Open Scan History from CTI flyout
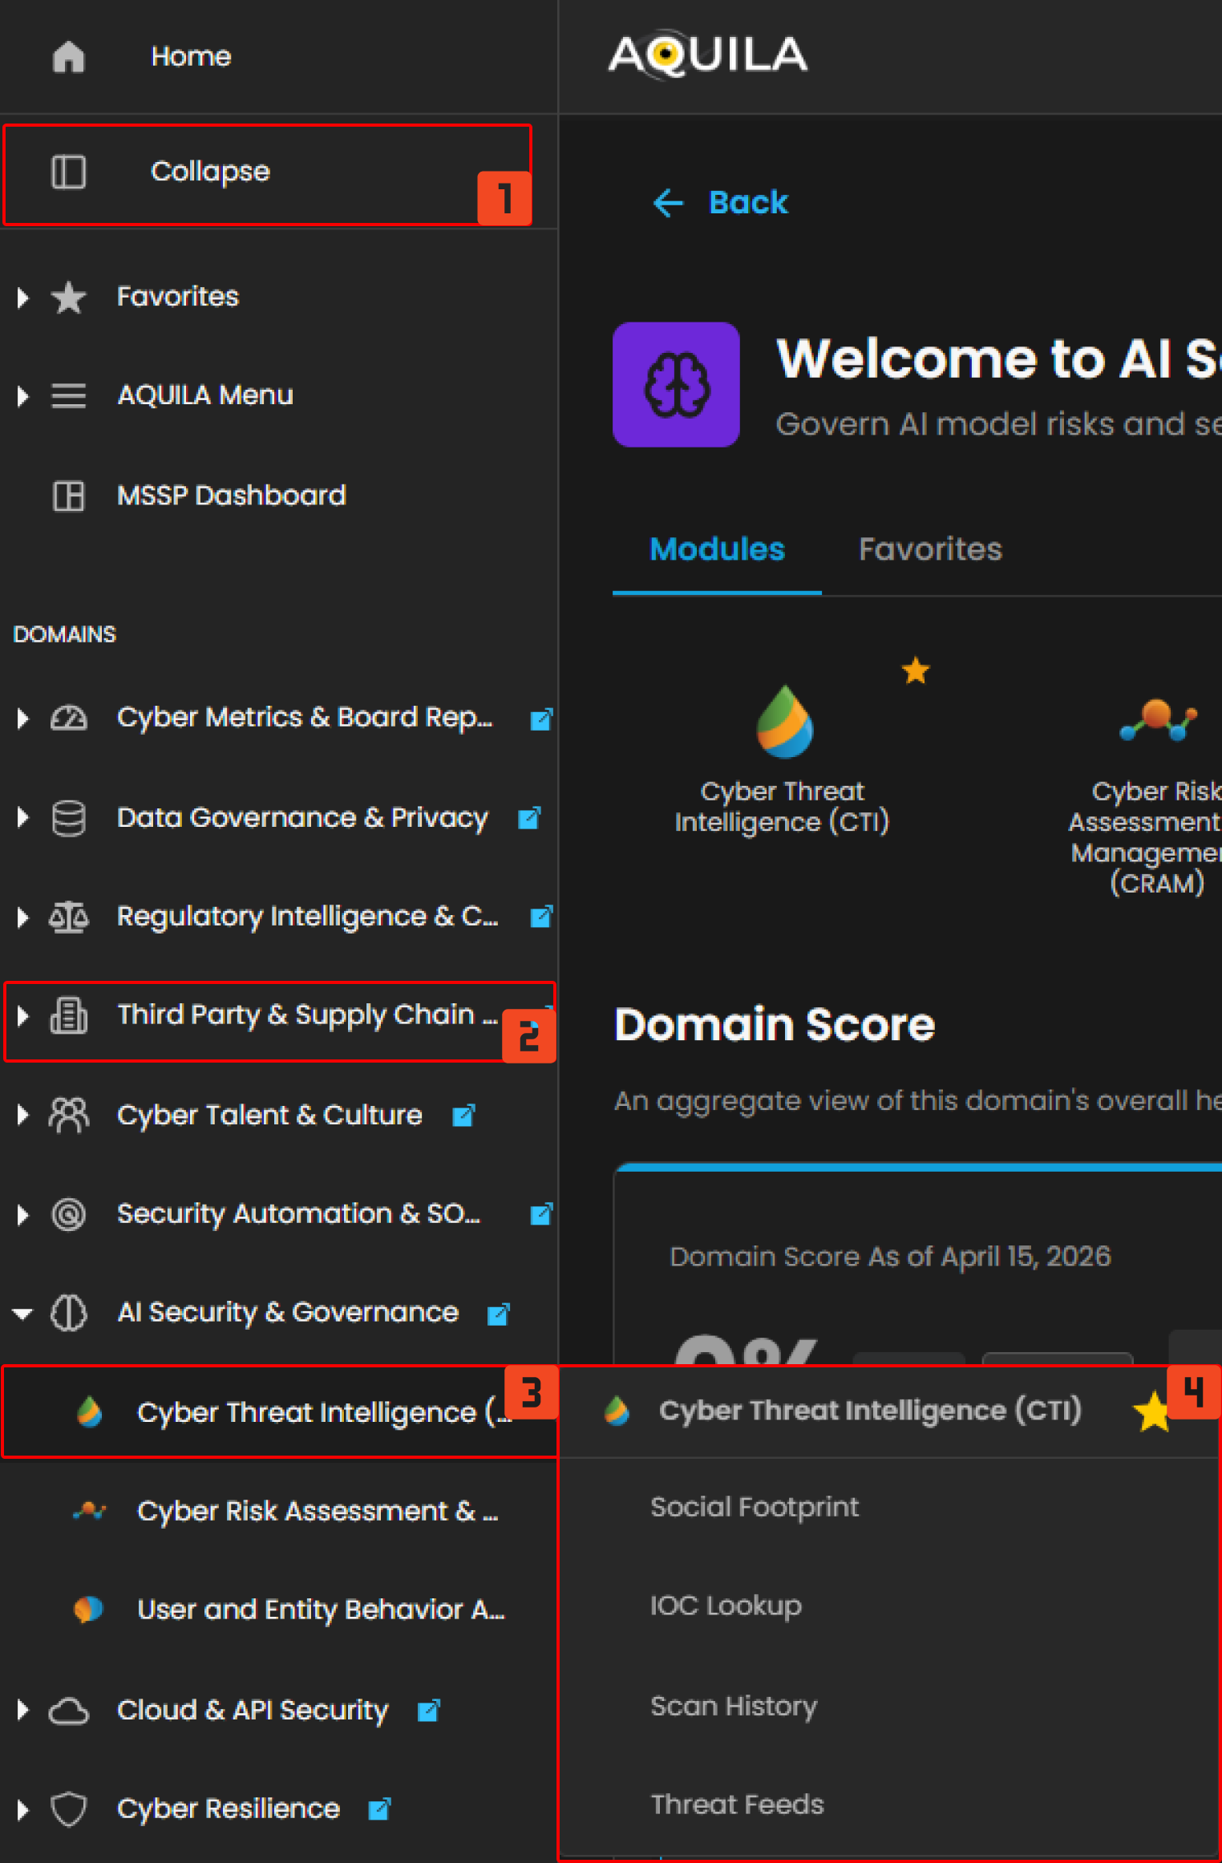The width and height of the screenshot is (1222, 1863). pyautogui.click(x=734, y=1706)
